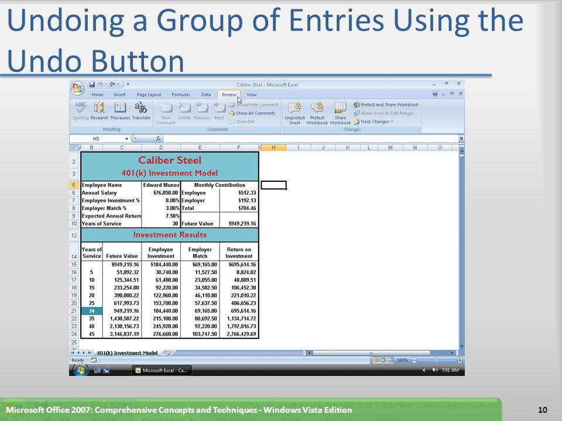Click the Zoom In plus button
The width and height of the screenshot is (562, 421).
pos(460,360)
